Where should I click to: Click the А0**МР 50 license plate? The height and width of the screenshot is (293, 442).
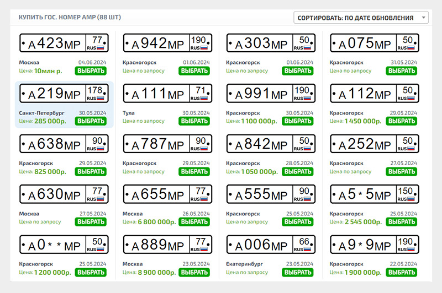pyautogui.click(x=64, y=245)
